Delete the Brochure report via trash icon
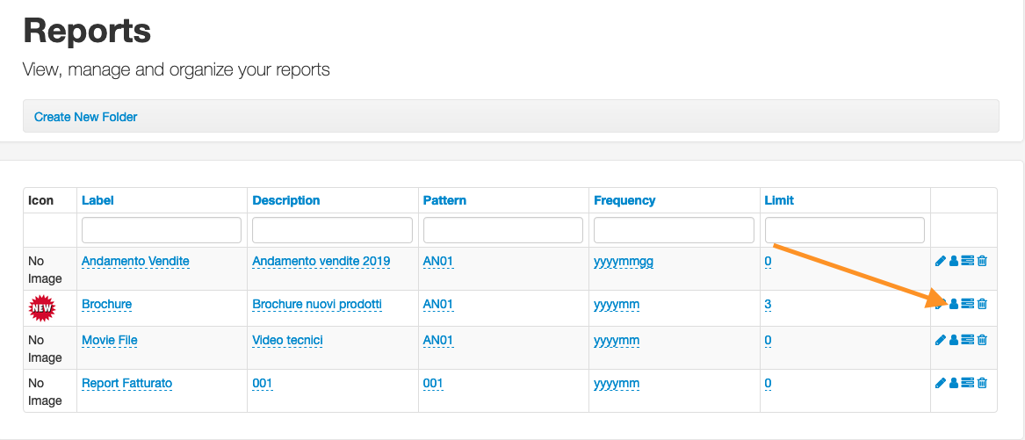 click(x=982, y=303)
